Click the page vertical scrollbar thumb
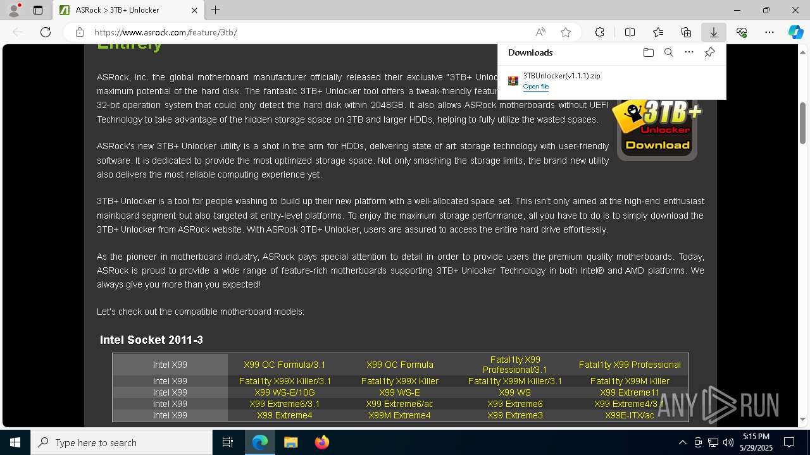 (x=802, y=123)
